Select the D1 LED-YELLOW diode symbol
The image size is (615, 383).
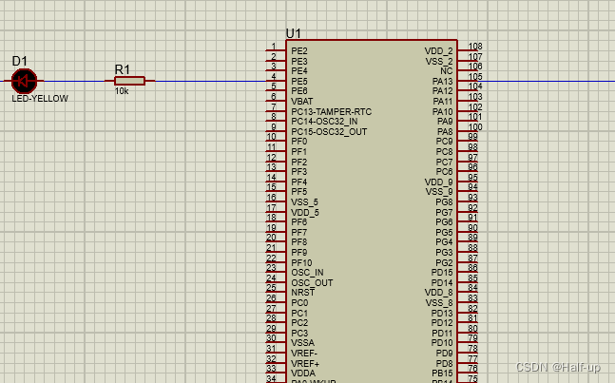[24, 81]
